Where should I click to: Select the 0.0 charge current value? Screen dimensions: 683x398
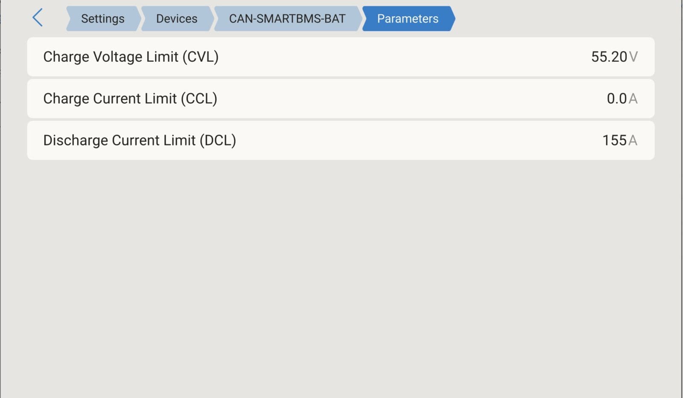[617, 98]
